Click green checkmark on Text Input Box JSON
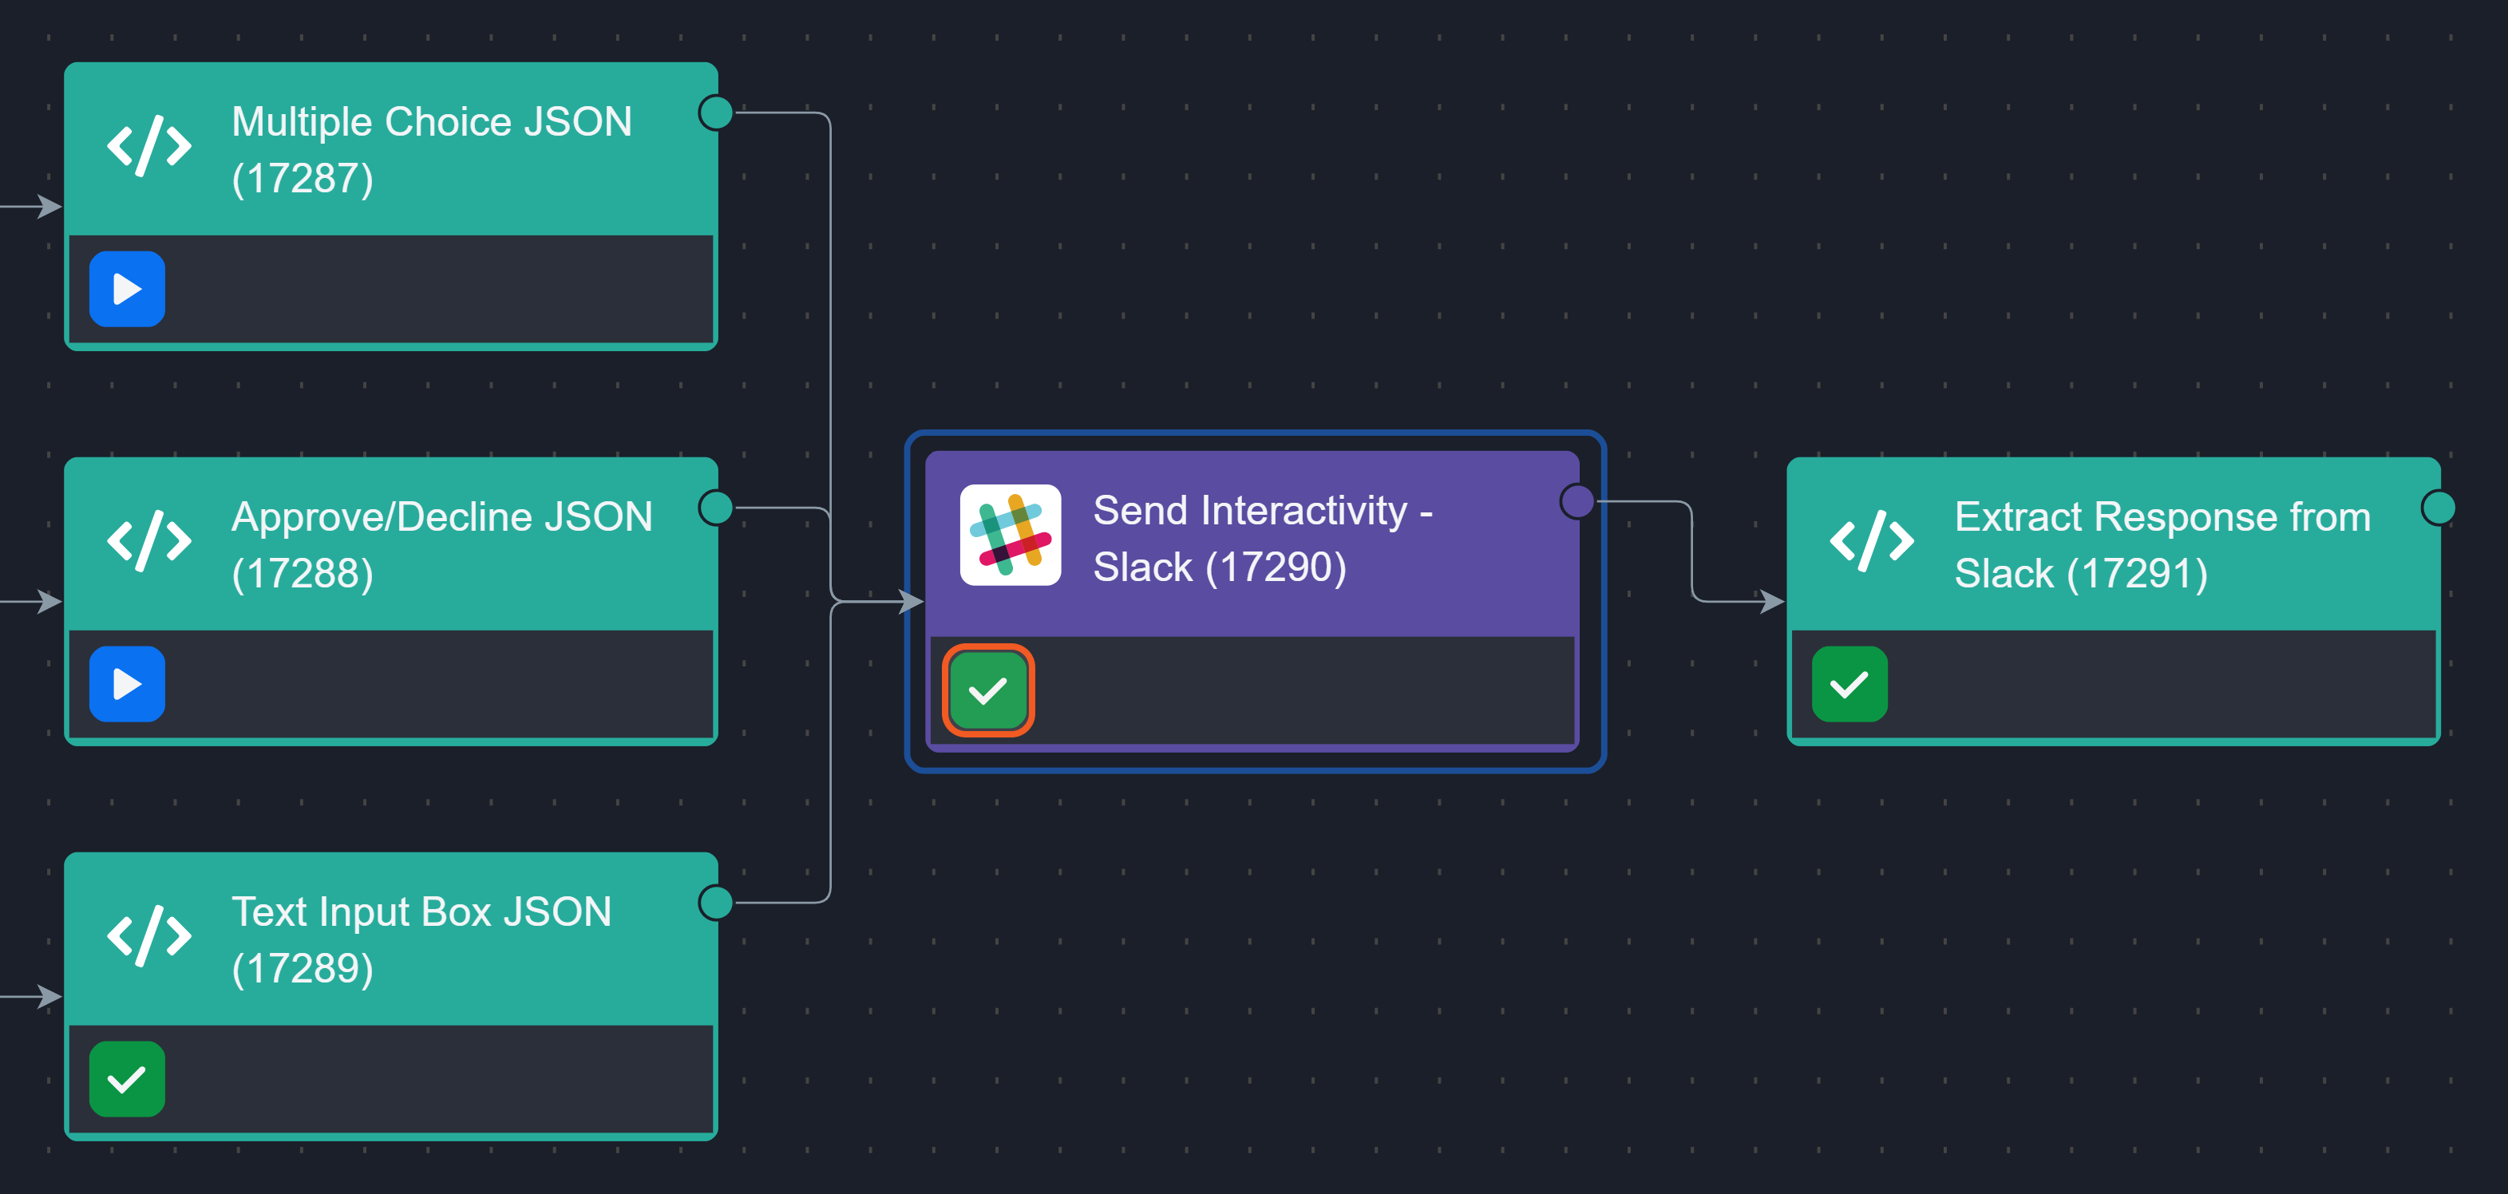Viewport: 2508px width, 1194px height. 127,1079
